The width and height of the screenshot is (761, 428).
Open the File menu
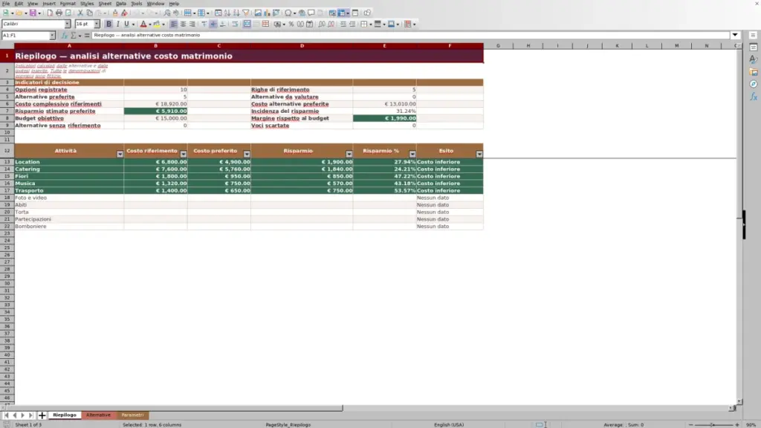point(6,4)
